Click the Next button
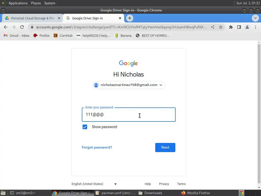261x196 pixels. coord(165,147)
